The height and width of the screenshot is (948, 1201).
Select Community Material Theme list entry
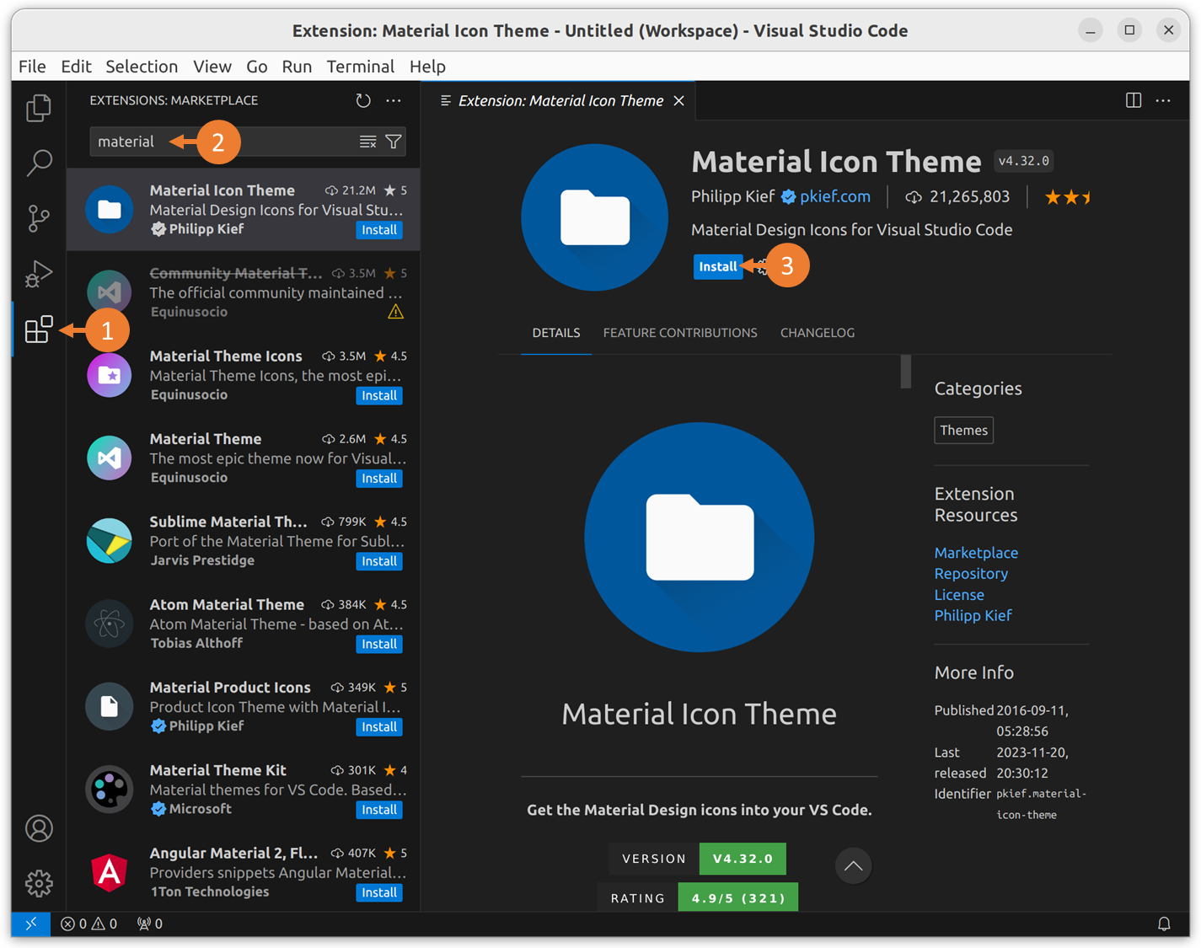244,292
